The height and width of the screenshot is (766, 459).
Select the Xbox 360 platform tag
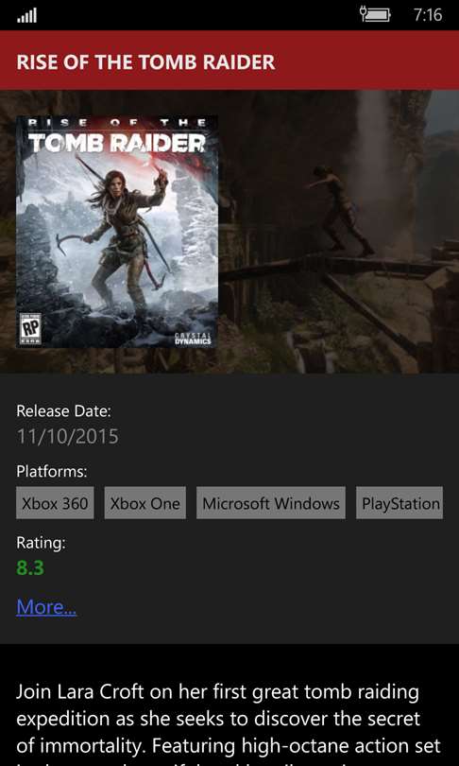(55, 503)
